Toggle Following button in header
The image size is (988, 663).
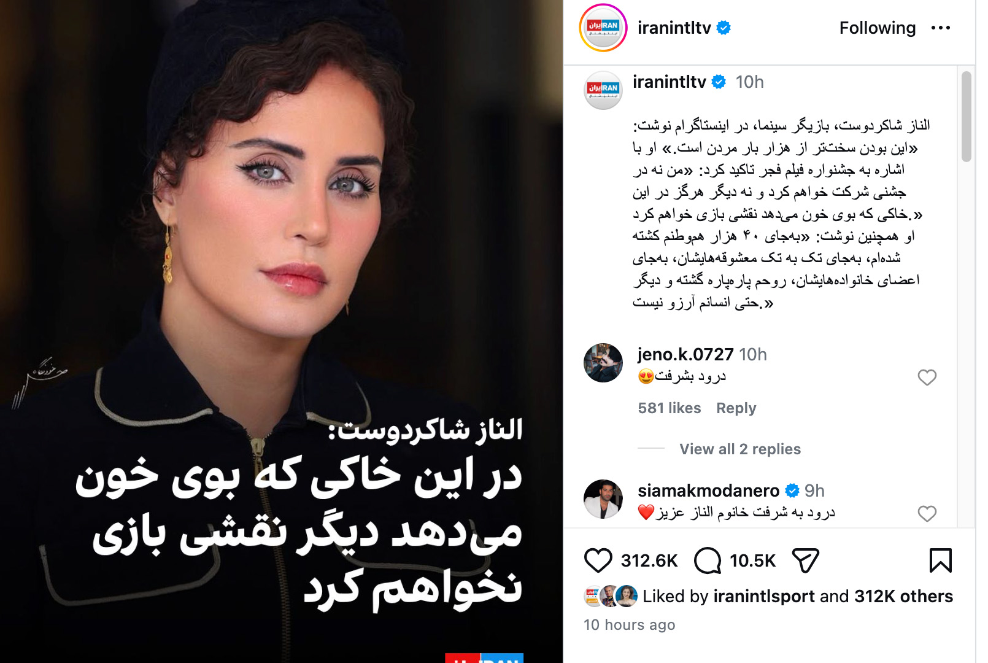(x=877, y=28)
